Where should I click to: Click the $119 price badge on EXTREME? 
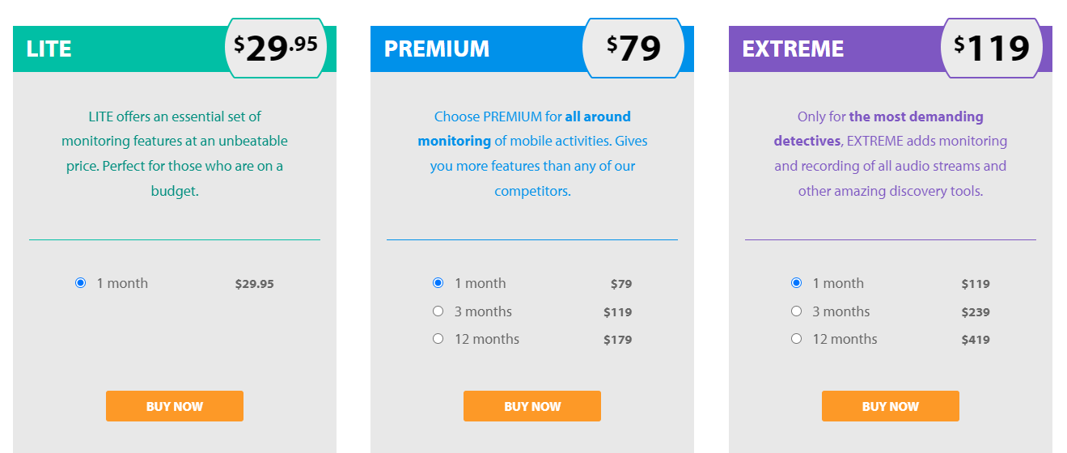pyautogui.click(x=992, y=49)
